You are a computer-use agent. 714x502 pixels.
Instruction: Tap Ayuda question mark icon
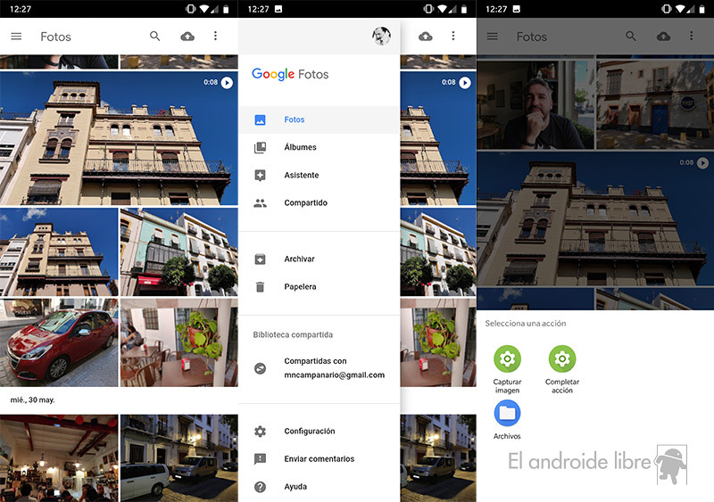[x=260, y=487]
